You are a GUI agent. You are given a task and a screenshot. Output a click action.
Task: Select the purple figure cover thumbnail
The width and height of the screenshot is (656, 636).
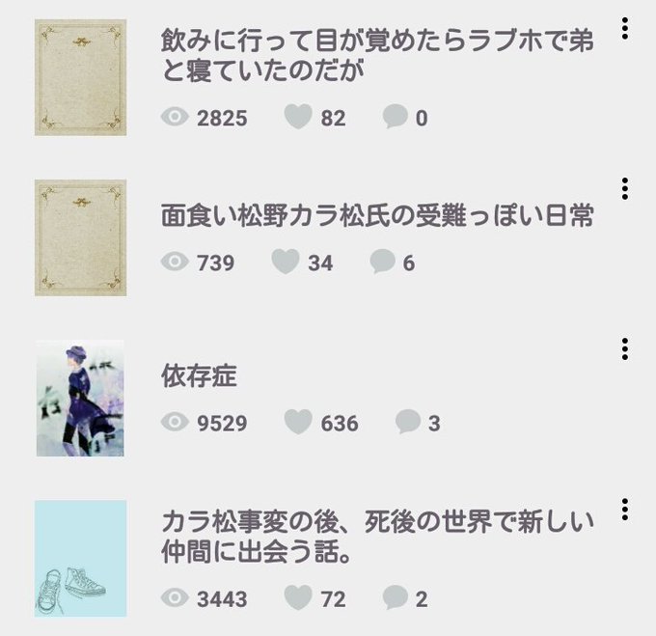[x=80, y=399]
